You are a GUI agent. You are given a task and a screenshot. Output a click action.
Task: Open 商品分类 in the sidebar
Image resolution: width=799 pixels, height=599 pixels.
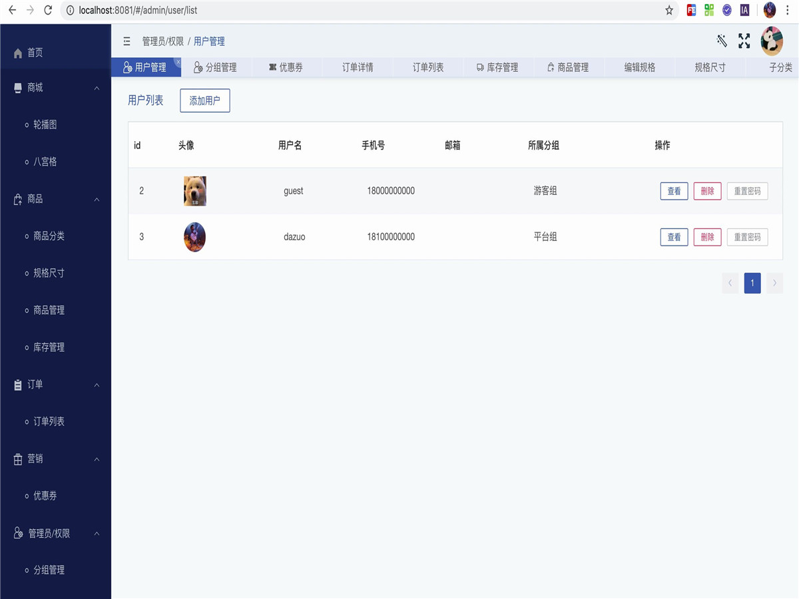pos(49,236)
